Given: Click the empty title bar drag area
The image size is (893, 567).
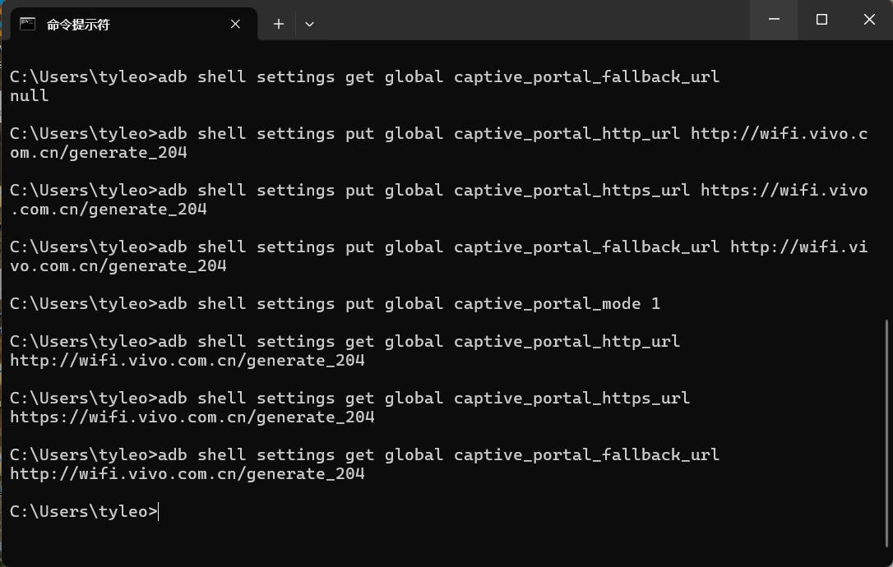Looking at the screenshot, I should (x=534, y=20).
